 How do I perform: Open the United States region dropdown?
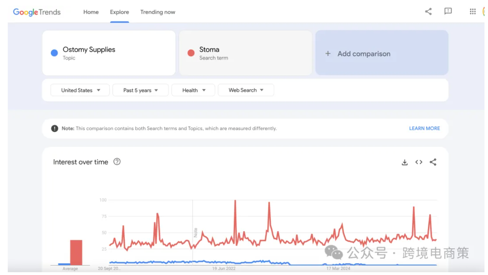pyautogui.click(x=80, y=90)
